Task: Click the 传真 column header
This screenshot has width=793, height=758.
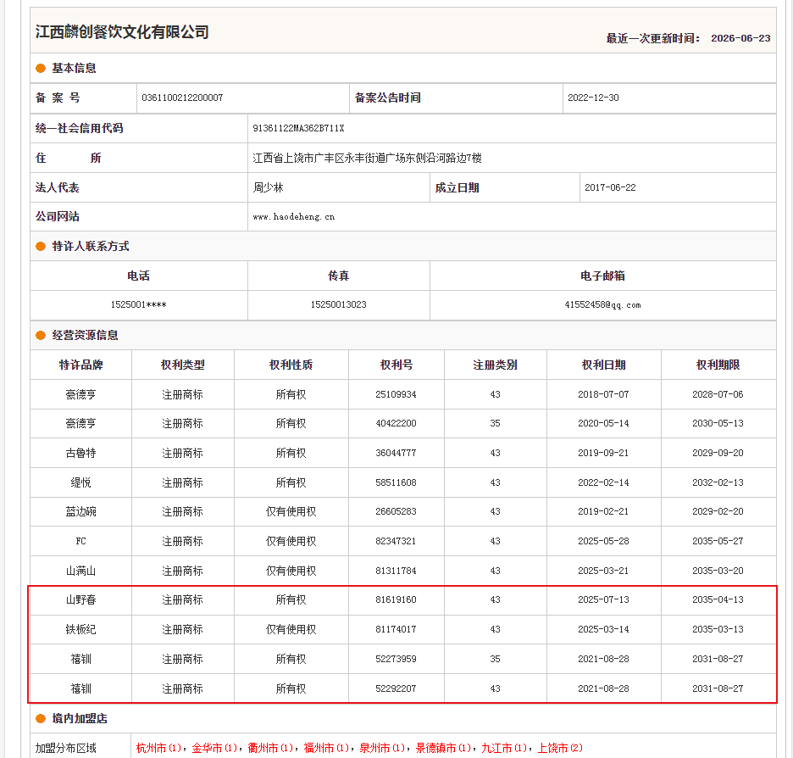Action: tap(338, 276)
